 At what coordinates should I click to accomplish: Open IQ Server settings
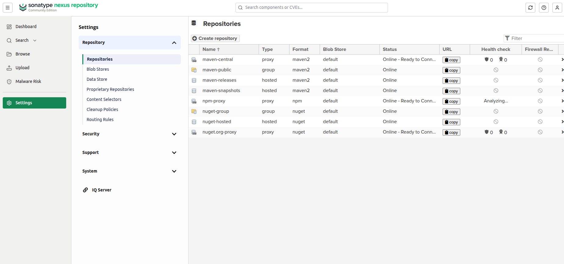pyautogui.click(x=97, y=190)
